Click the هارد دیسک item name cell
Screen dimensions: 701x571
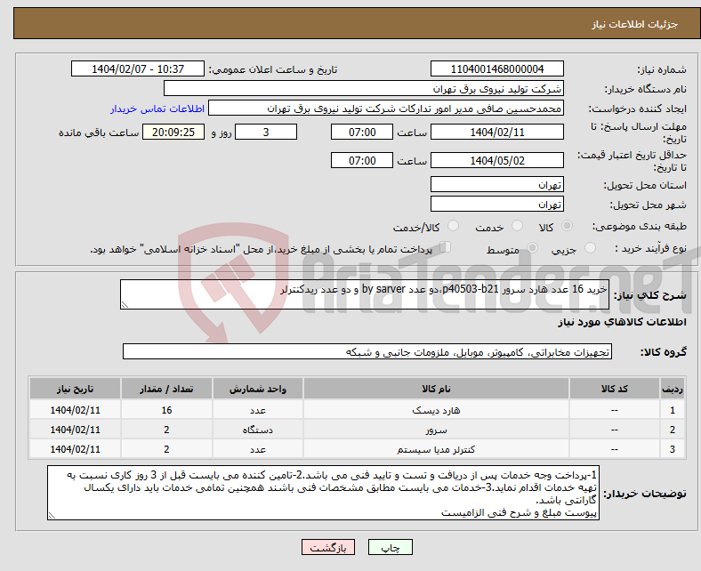coord(436,410)
